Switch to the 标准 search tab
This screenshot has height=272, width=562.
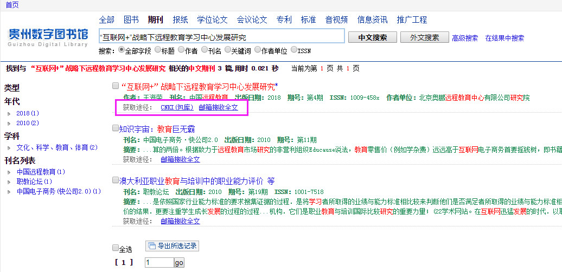(x=308, y=20)
